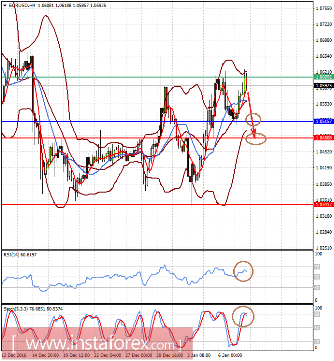Click the 12 Dec 2016 time axis label
The image size is (334, 361).
click(x=15, y=354)
